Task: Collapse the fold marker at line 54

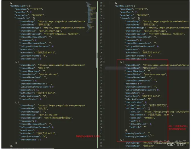Action: tap(104, 140)
